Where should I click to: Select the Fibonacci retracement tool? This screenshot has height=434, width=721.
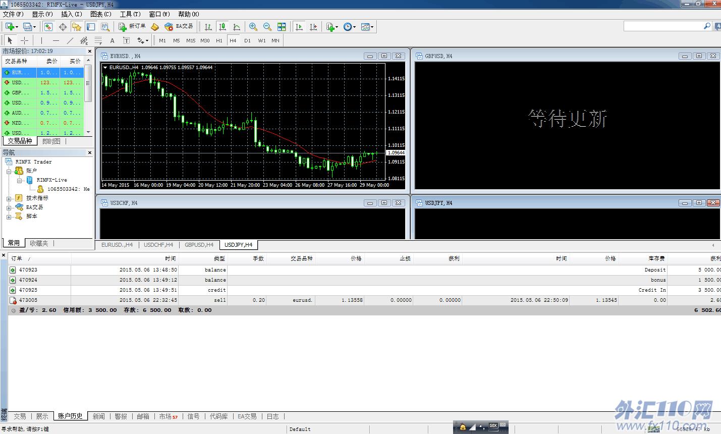(x=98, y=40)
